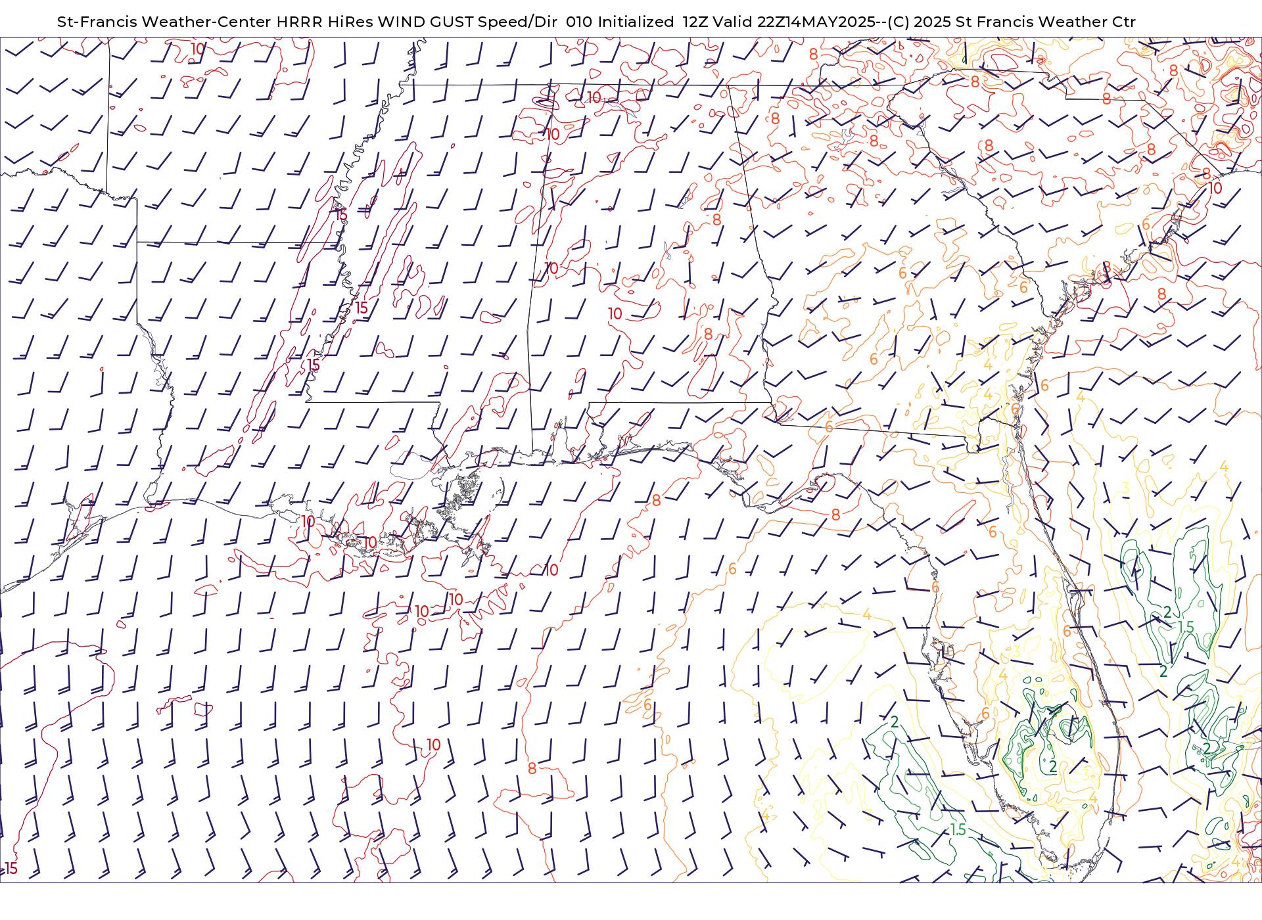Click the 'St-Francis Weather-Center' title text
Screen dimensions: 1262x920
pos(164,22)
